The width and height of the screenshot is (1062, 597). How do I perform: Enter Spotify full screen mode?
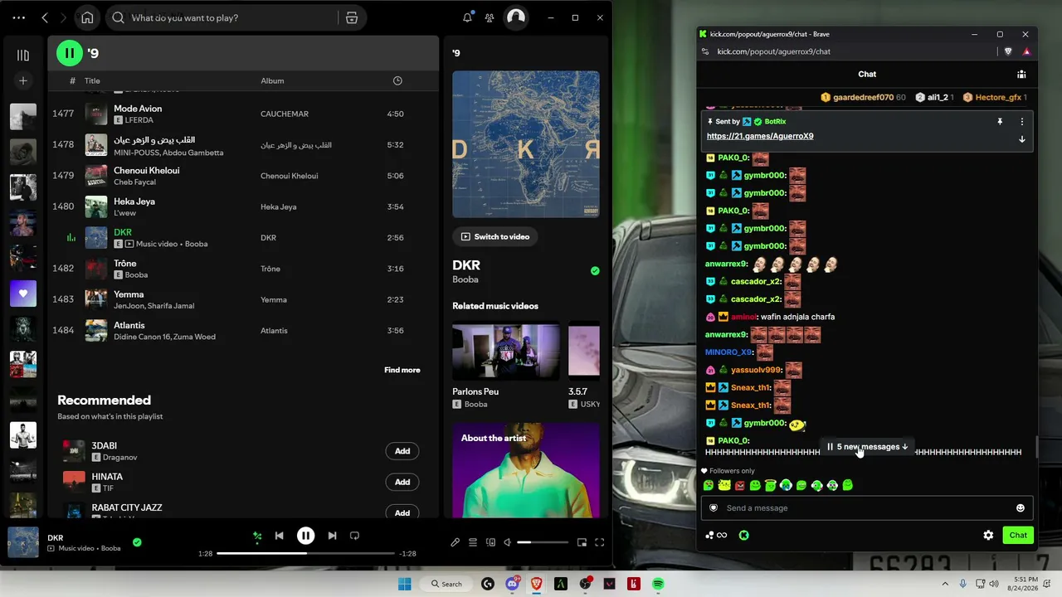click(x=599, y=542)
